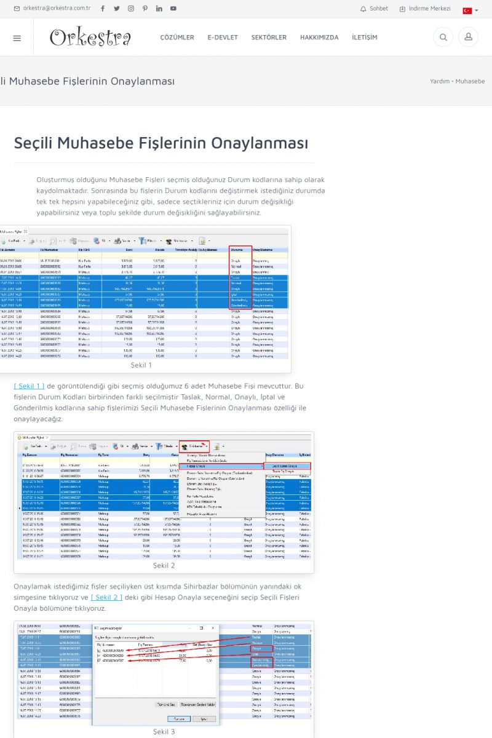Viewport: 492px width, 738px height.
Task: Open the ÇÖZÜMLER menu
Action: coord(177,38)
